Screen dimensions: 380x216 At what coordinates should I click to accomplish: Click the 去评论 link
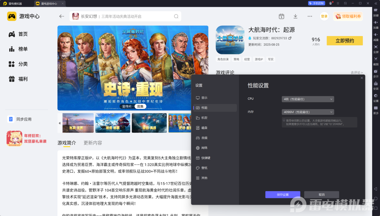pyautogui.click(x=357, y=73)
